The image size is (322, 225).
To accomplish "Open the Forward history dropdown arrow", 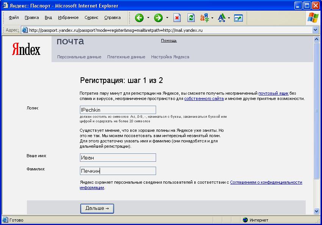I will click(x=167, y=18).
